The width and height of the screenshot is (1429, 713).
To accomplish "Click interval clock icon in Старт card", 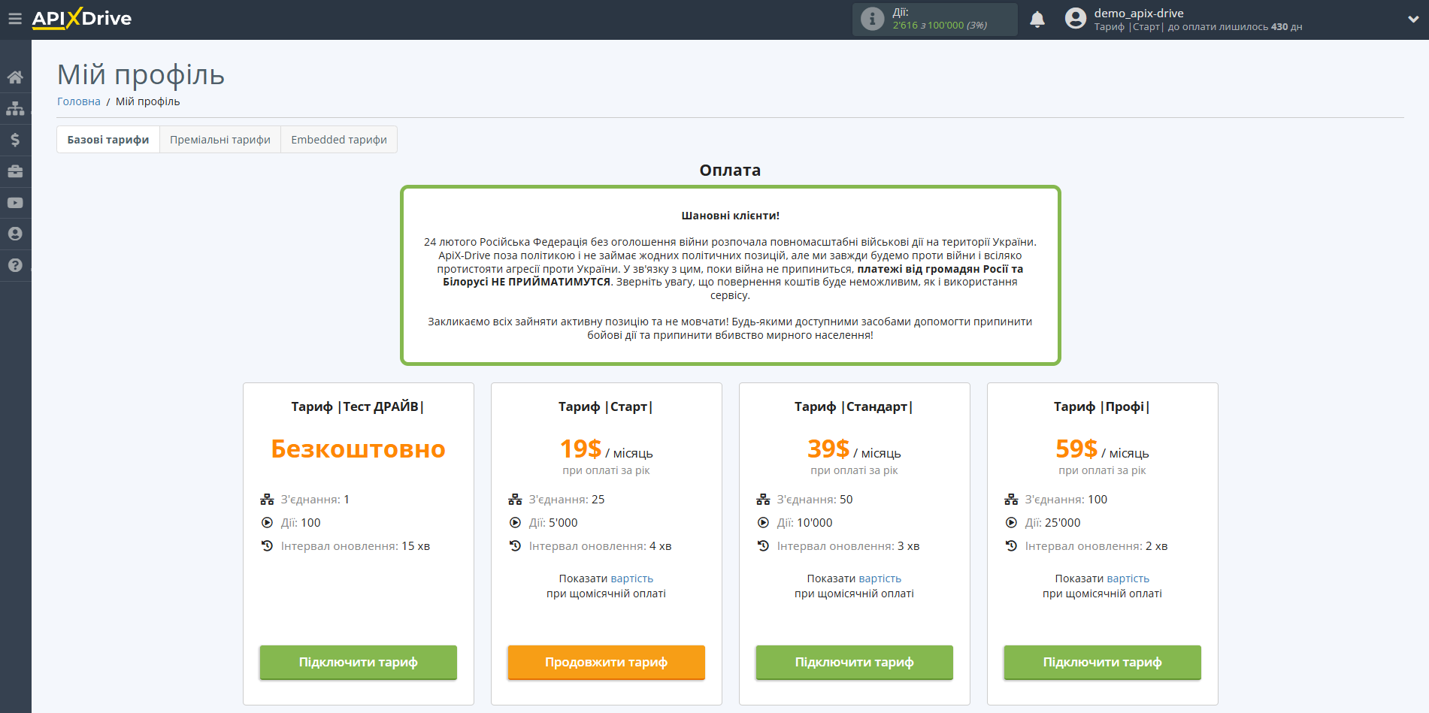I will (515, 546).
